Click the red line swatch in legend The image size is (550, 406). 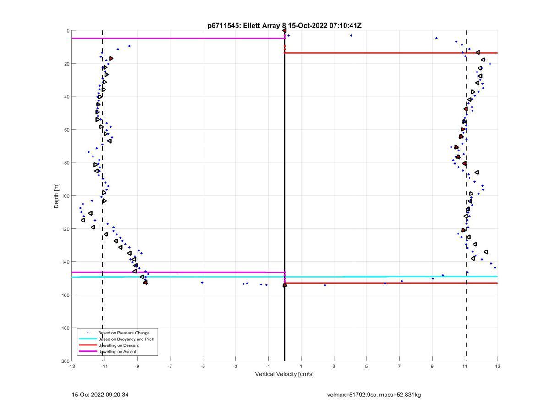coord(88,345)
